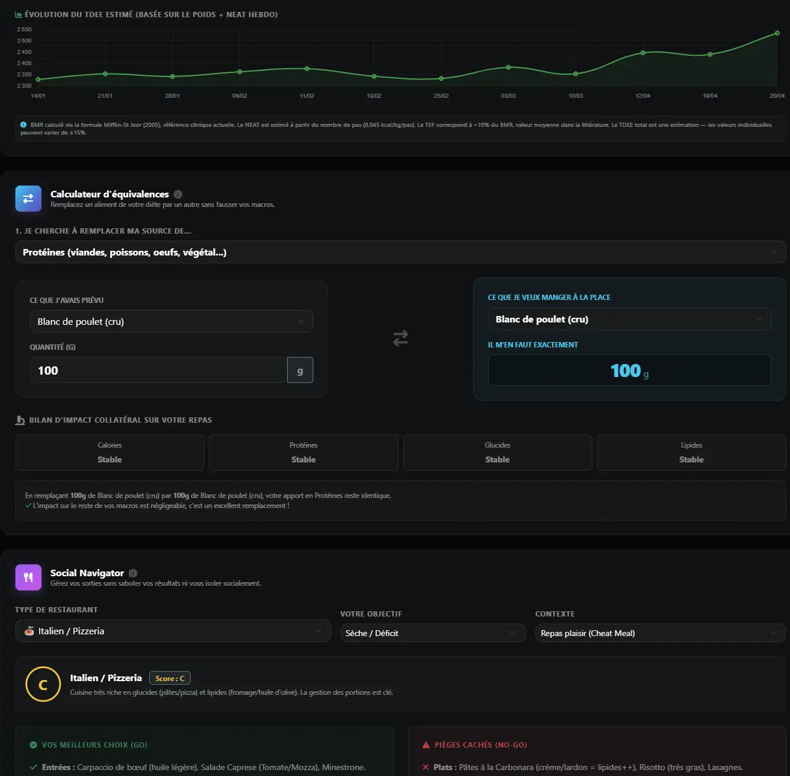The height and width of the screenshot is (776, 790).
Task: Click the Calculateur d'équivalences swap icon
Action: click(28, 199)
